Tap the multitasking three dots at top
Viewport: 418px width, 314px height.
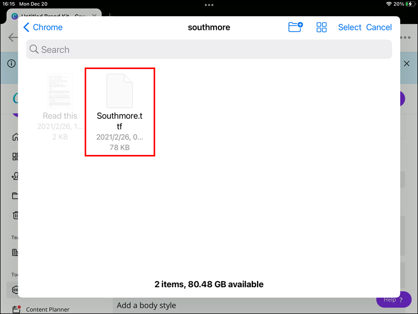point(209,5)
